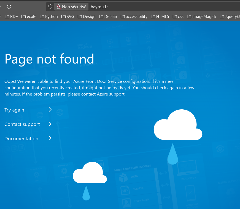Screen dimensions: 240x209
Task: Open the accessibility bookmarks folder
Action: (134, 16)
